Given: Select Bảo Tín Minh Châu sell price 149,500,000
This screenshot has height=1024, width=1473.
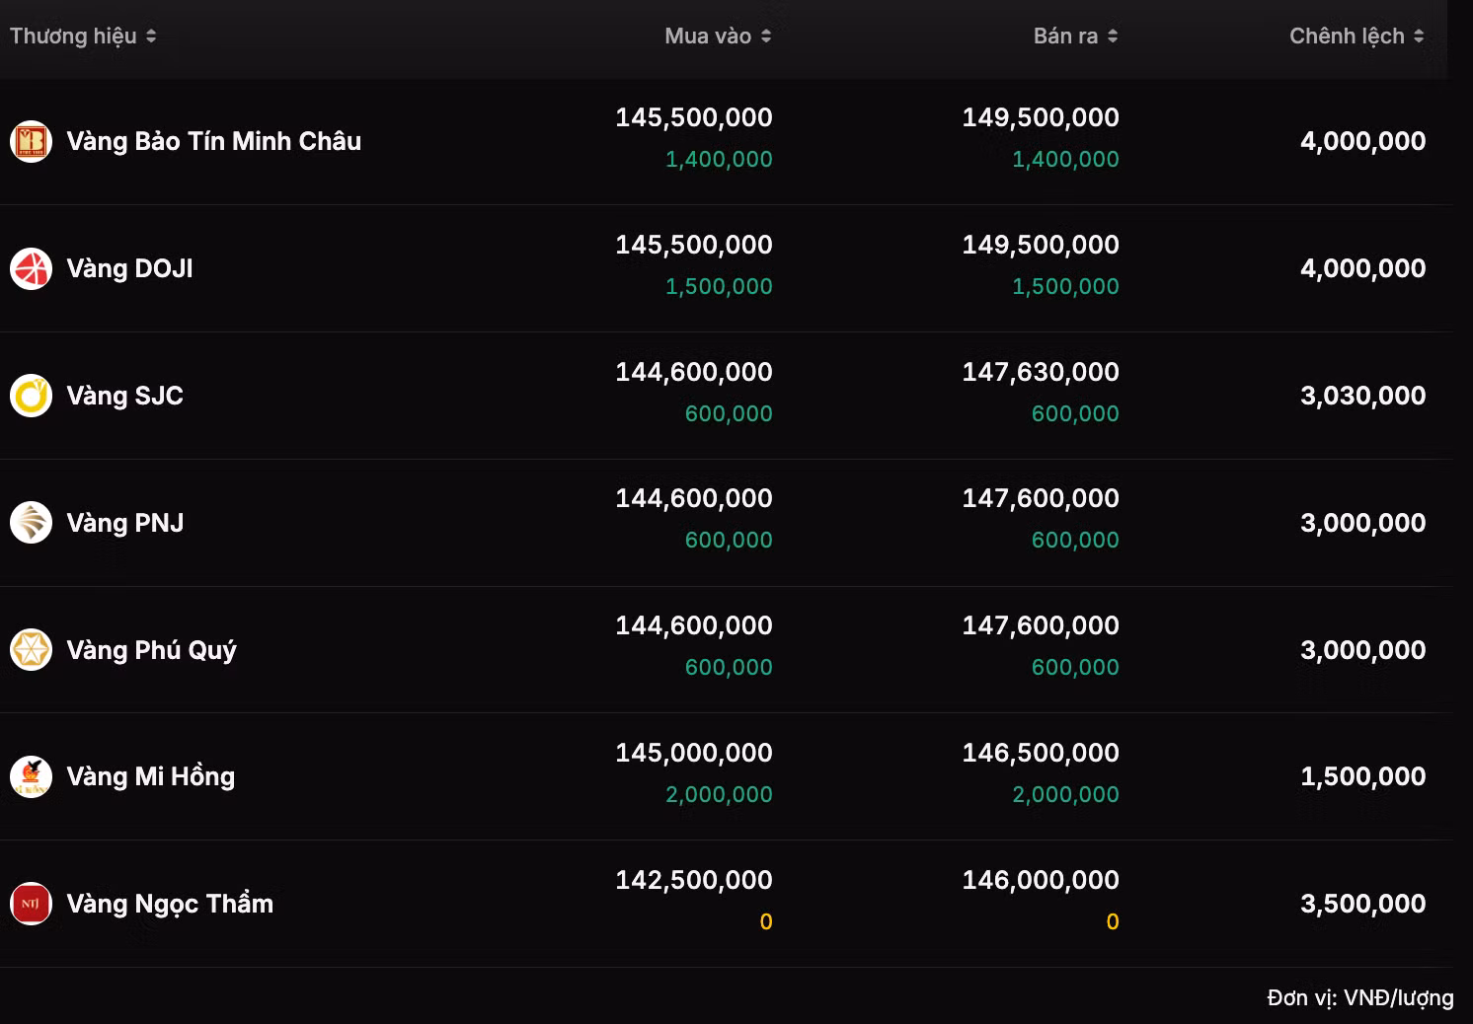Looking at the screenshot, I should [1041, 117].
